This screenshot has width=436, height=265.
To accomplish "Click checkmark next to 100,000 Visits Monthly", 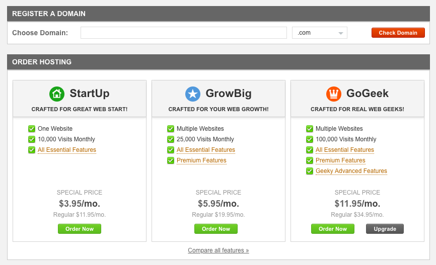I will pos(310,139).
